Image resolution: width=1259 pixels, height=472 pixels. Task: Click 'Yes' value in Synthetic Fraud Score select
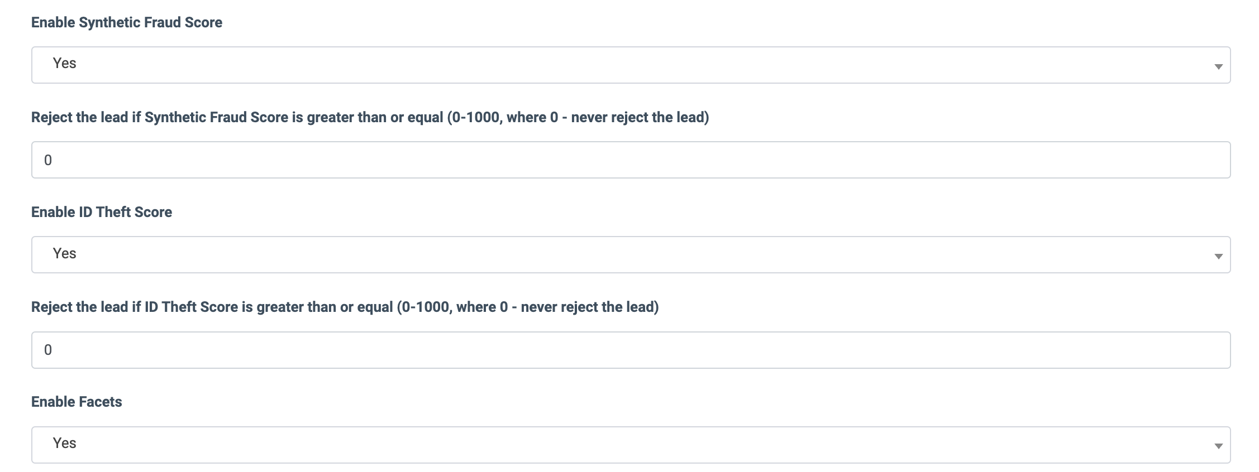tap(65, 64)
